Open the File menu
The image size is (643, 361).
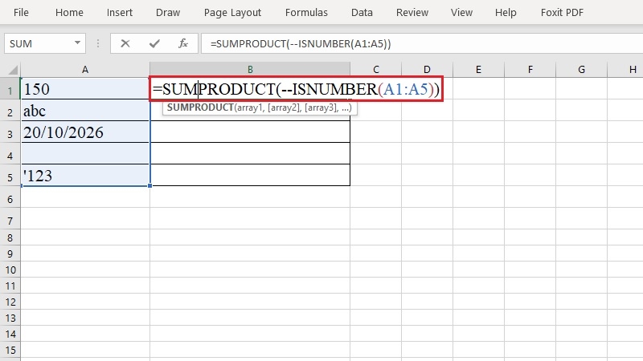click(x=21, y=13)
